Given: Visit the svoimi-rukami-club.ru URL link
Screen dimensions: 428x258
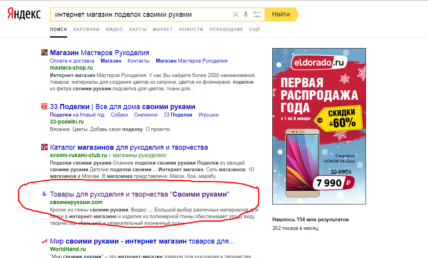Looking at the screenshot, I should (x=78, y=155).
